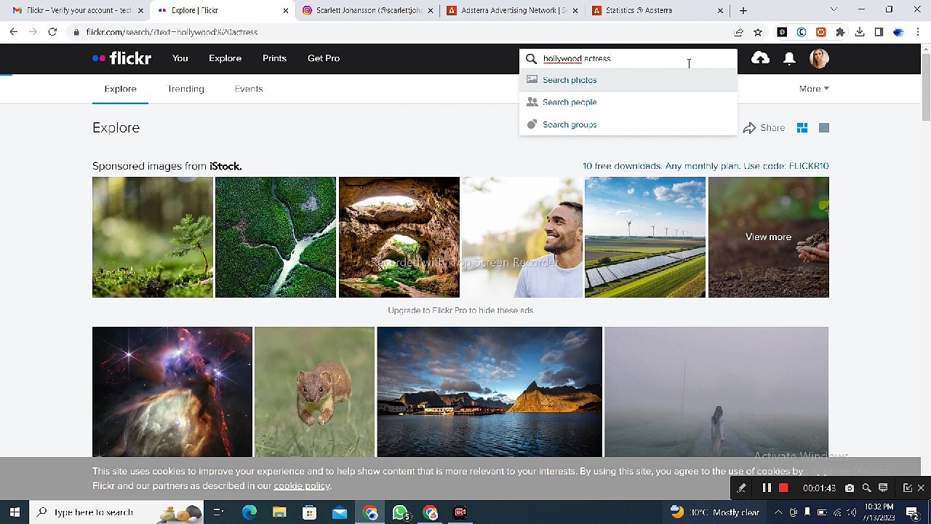Go back to the previous page
The image size is (931, 524).
tap(14, 32)
